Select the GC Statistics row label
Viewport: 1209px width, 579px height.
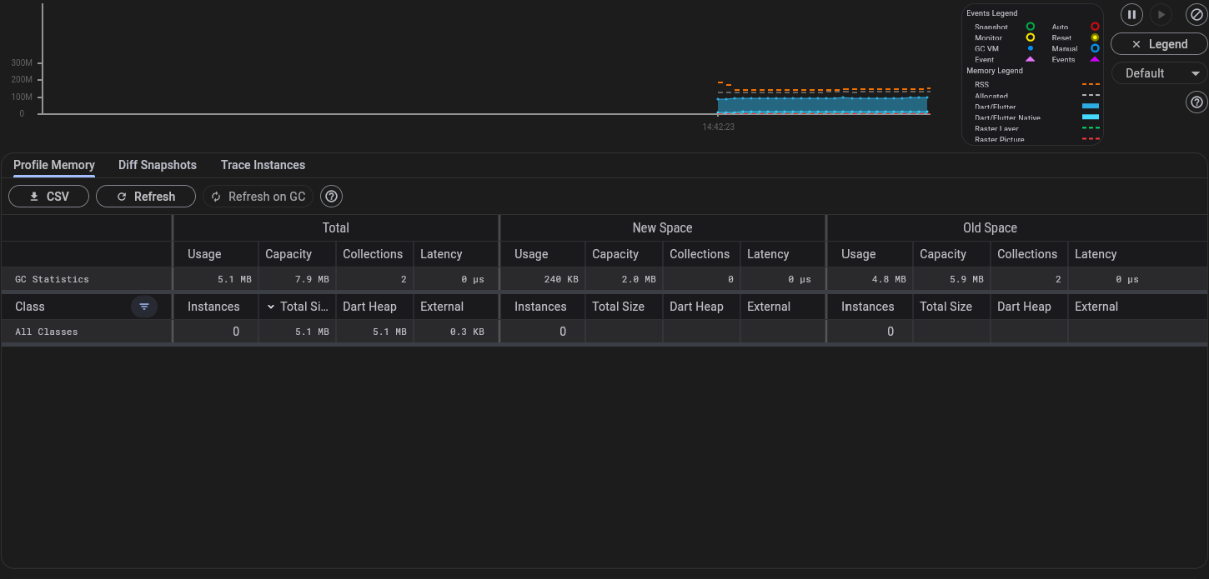52,279
